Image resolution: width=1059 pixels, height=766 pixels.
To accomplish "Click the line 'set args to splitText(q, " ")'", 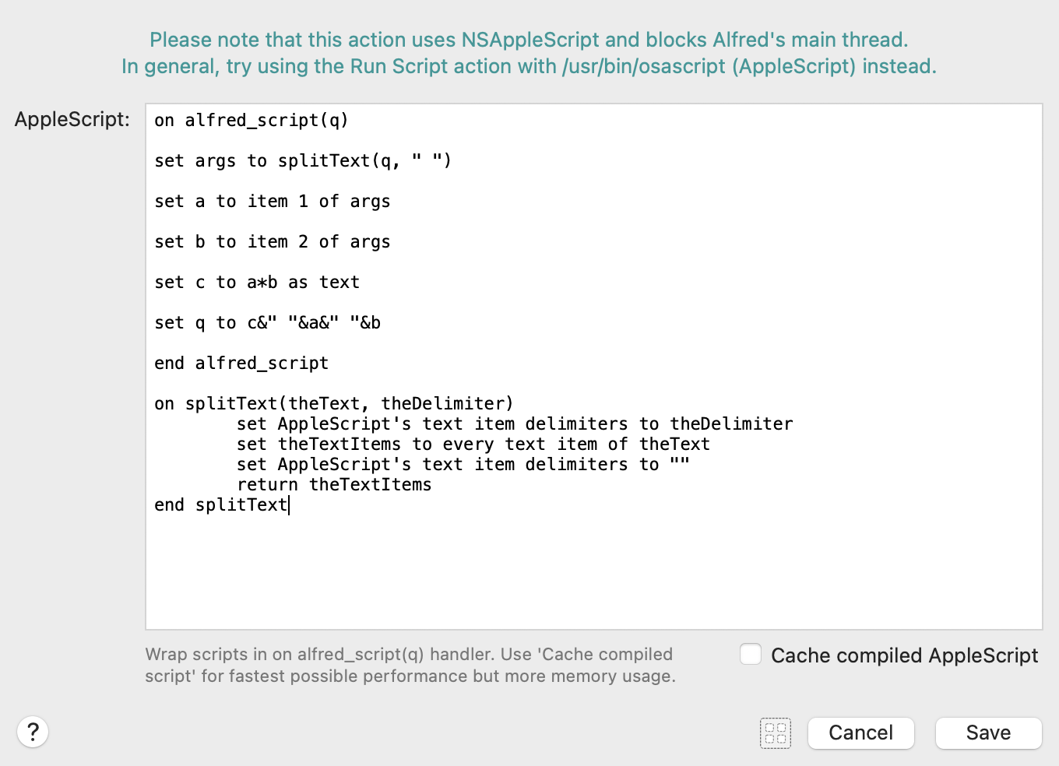I will [x=302, y=160].
